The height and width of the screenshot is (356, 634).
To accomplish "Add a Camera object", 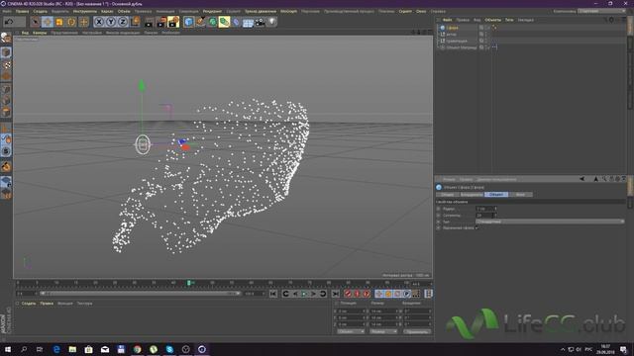I will click(260, 22).
